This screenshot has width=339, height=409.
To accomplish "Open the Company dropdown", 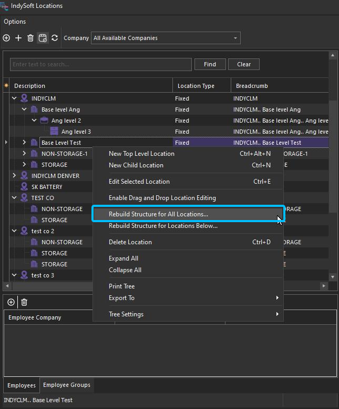I will pos(235,38).
